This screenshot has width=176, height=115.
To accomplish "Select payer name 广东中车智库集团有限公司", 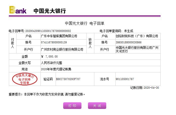I will pos(59,36).
